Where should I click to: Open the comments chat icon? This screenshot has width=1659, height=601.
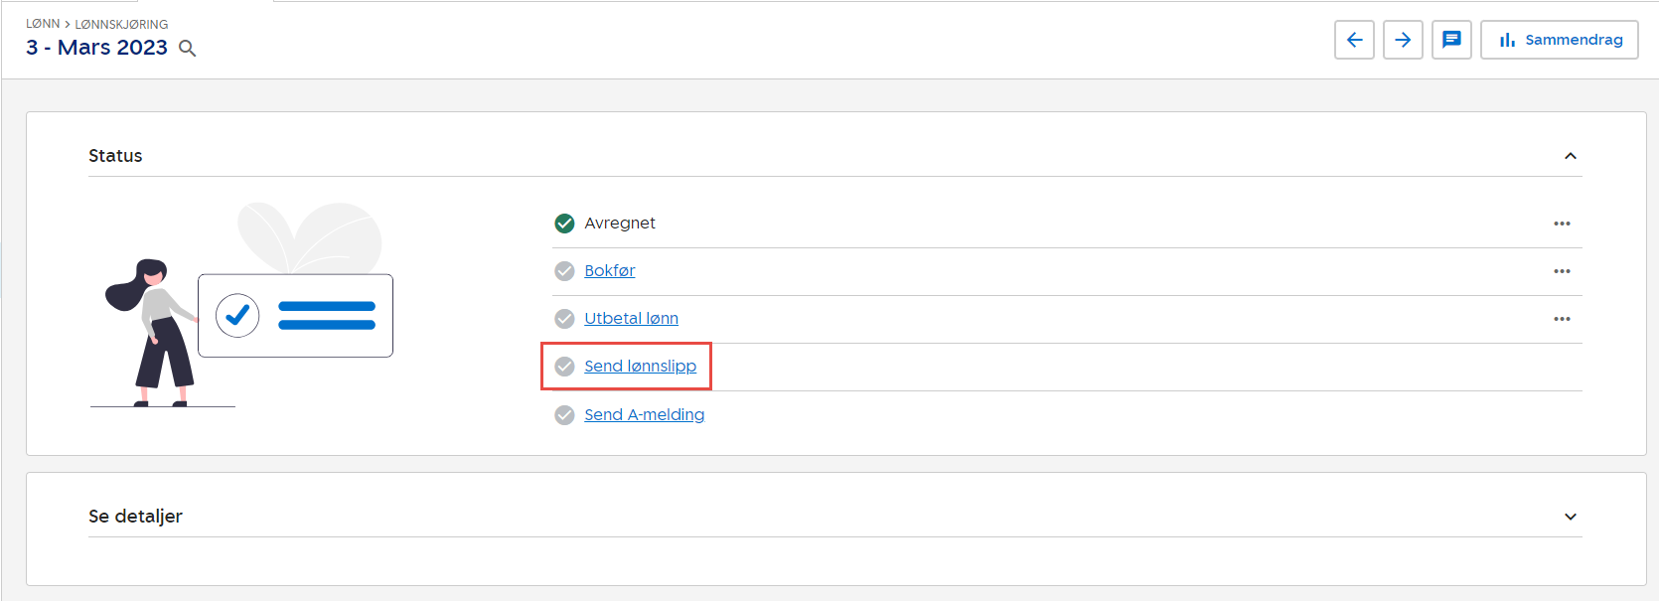click(x=1451, y=40)
